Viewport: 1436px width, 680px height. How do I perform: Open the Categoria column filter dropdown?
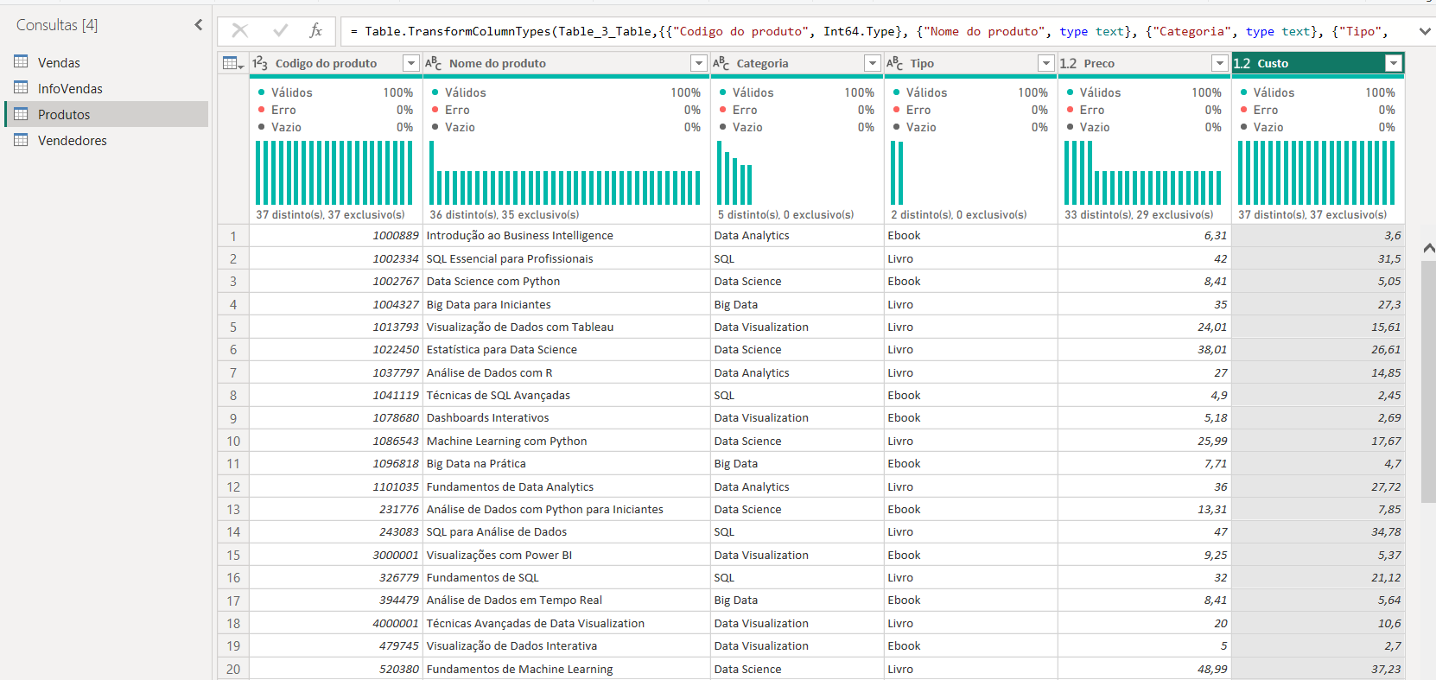coord(873,63)
